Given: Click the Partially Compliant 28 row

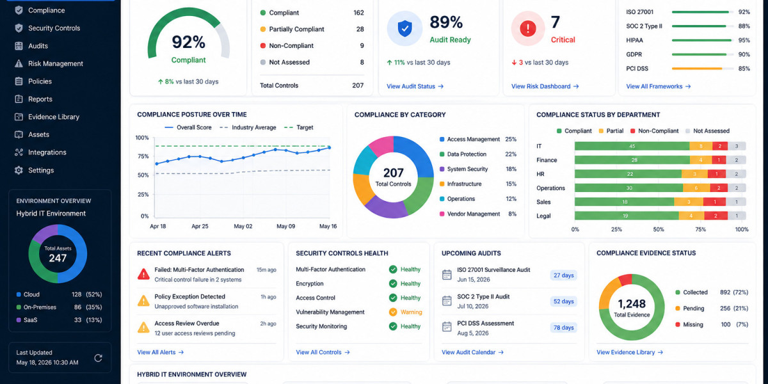Looking at the screenshot, I should (x=312, y=29).
